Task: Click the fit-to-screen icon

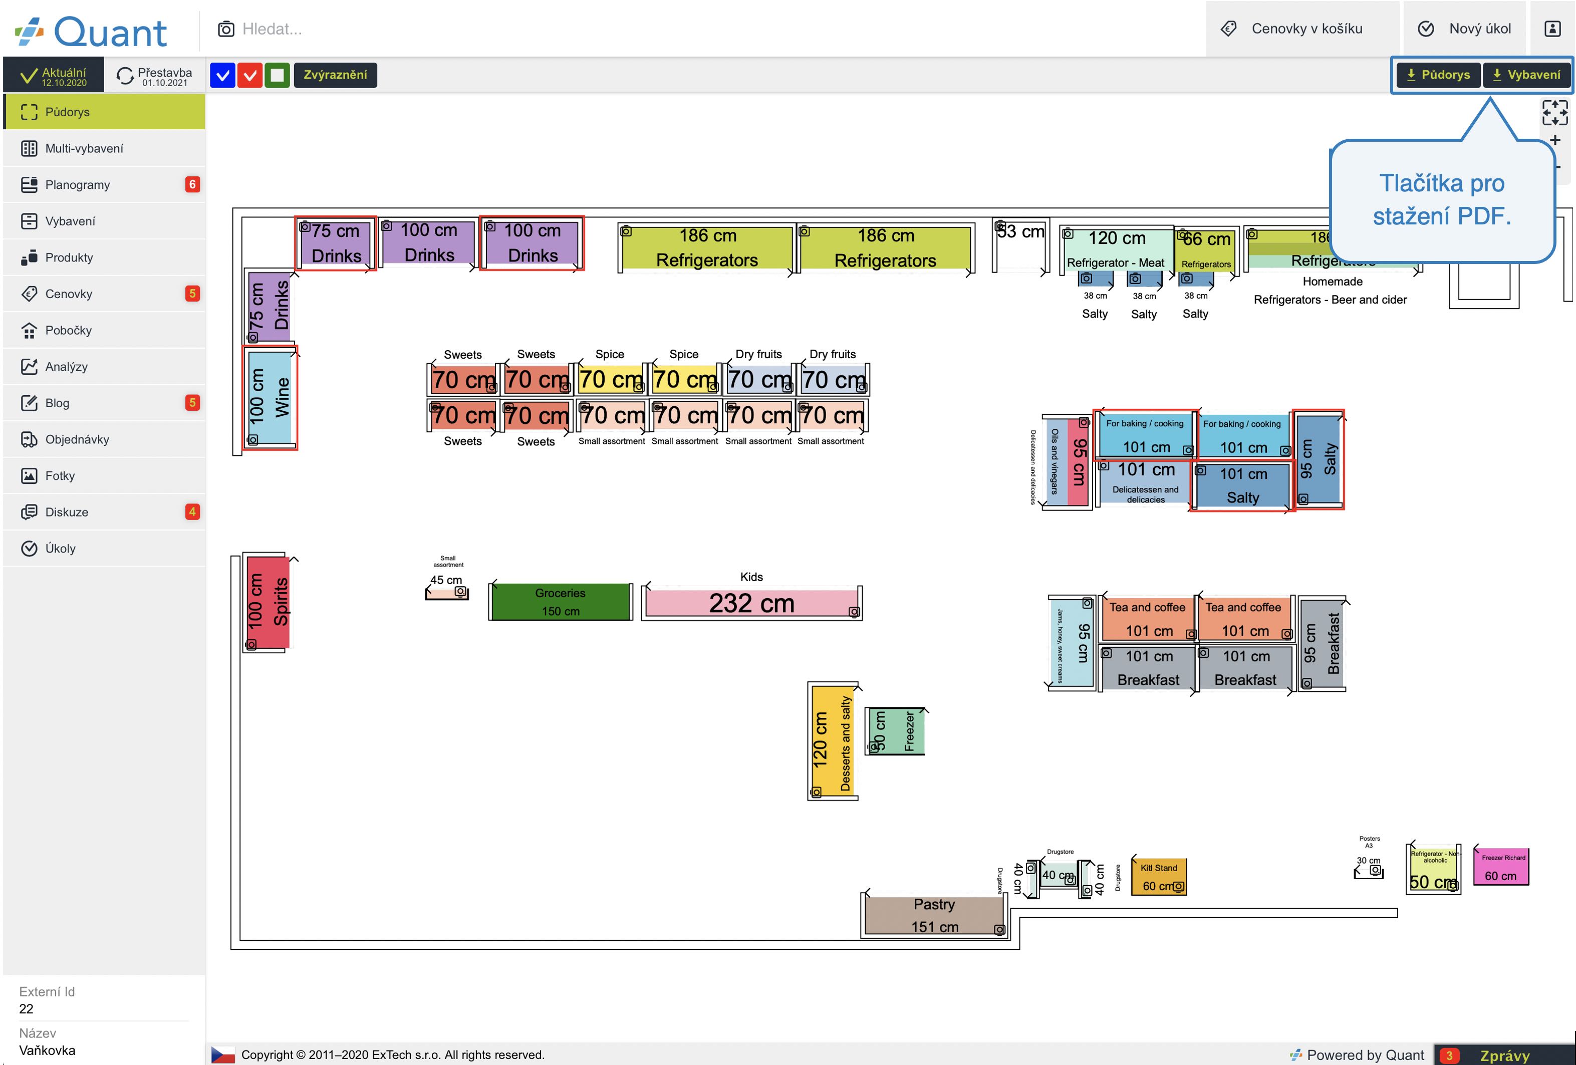Action: 1555,113
